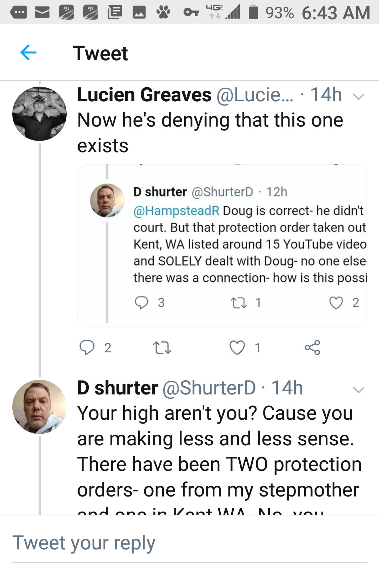The image size is (379, 568).
Task: Retweet Lucien Greaves' tweet
Action: (x=162, y=347)
